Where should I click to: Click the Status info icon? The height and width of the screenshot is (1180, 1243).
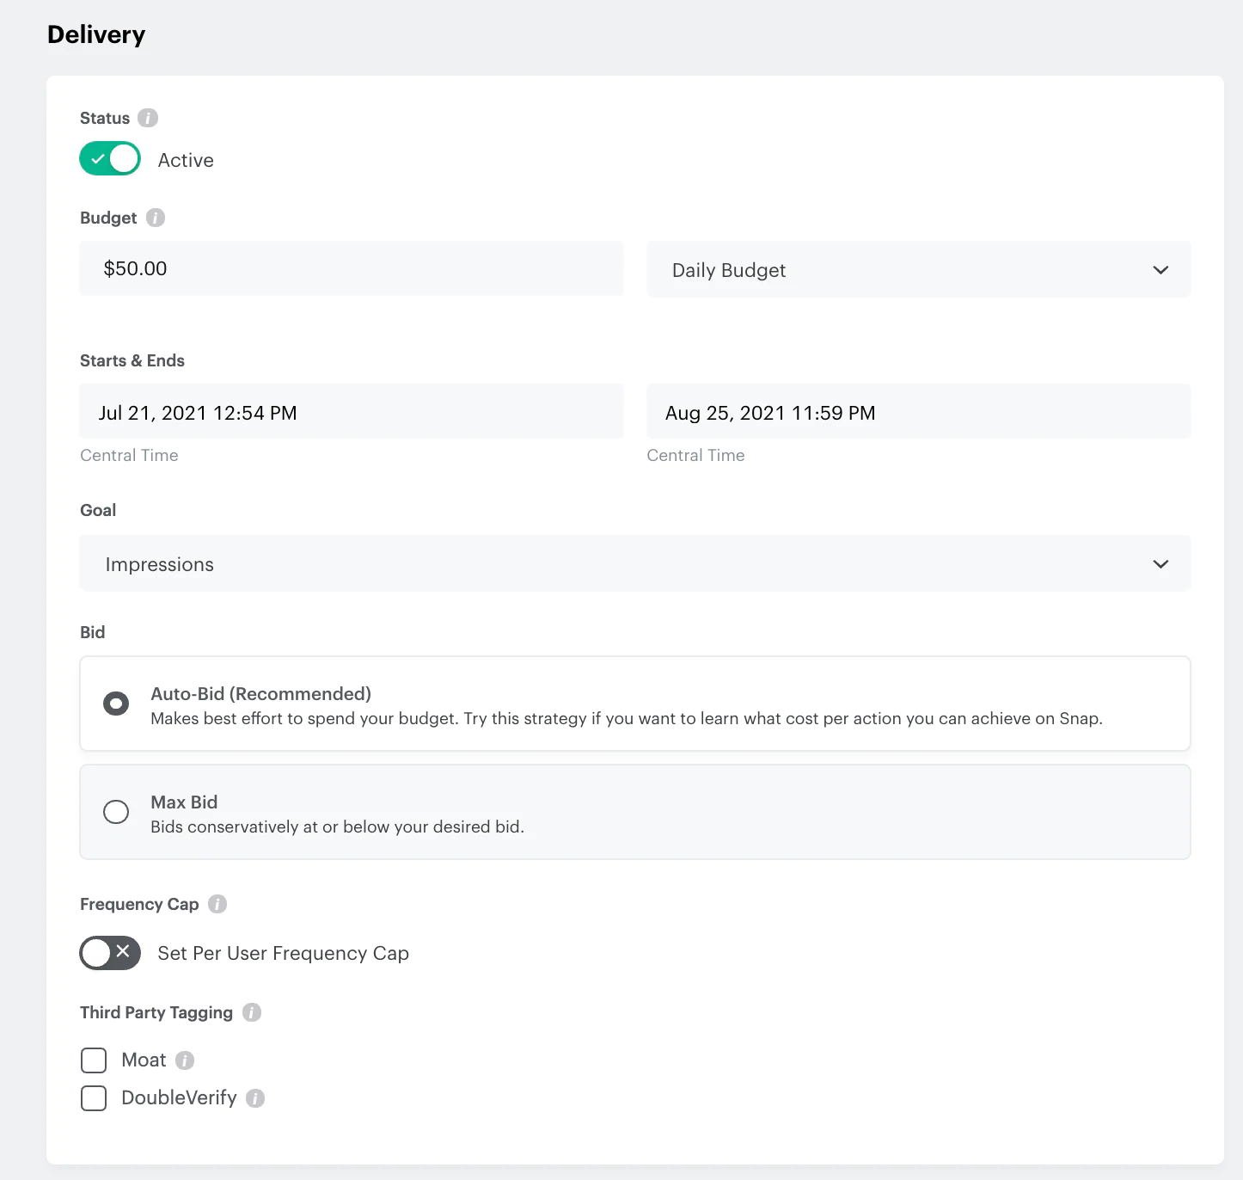pos(148,118)
